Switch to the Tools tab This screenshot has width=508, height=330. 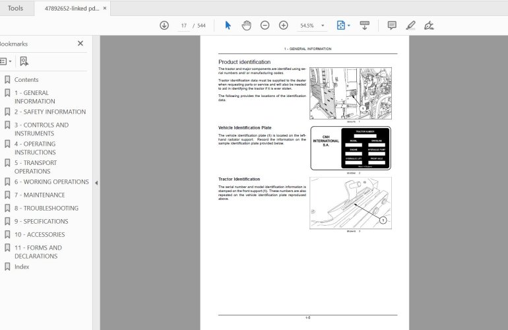tap(15, 8)
